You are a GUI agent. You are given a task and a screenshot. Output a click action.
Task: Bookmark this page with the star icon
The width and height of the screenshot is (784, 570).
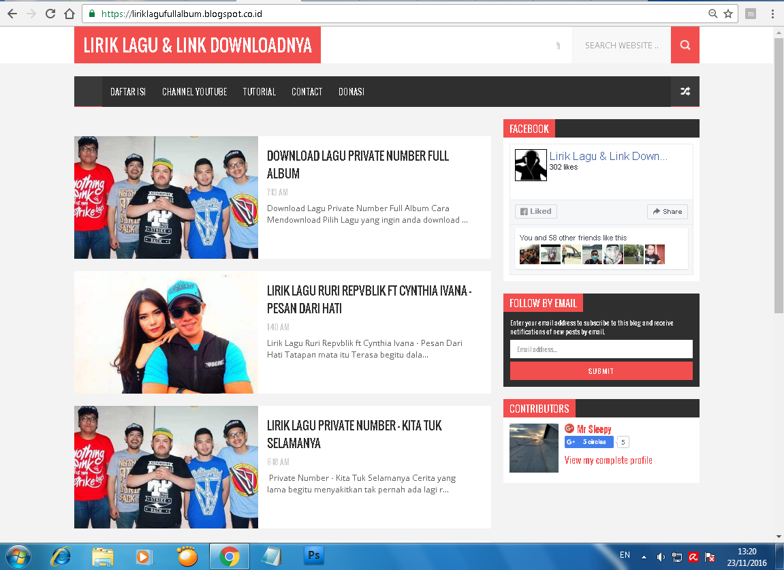point(728,14)
